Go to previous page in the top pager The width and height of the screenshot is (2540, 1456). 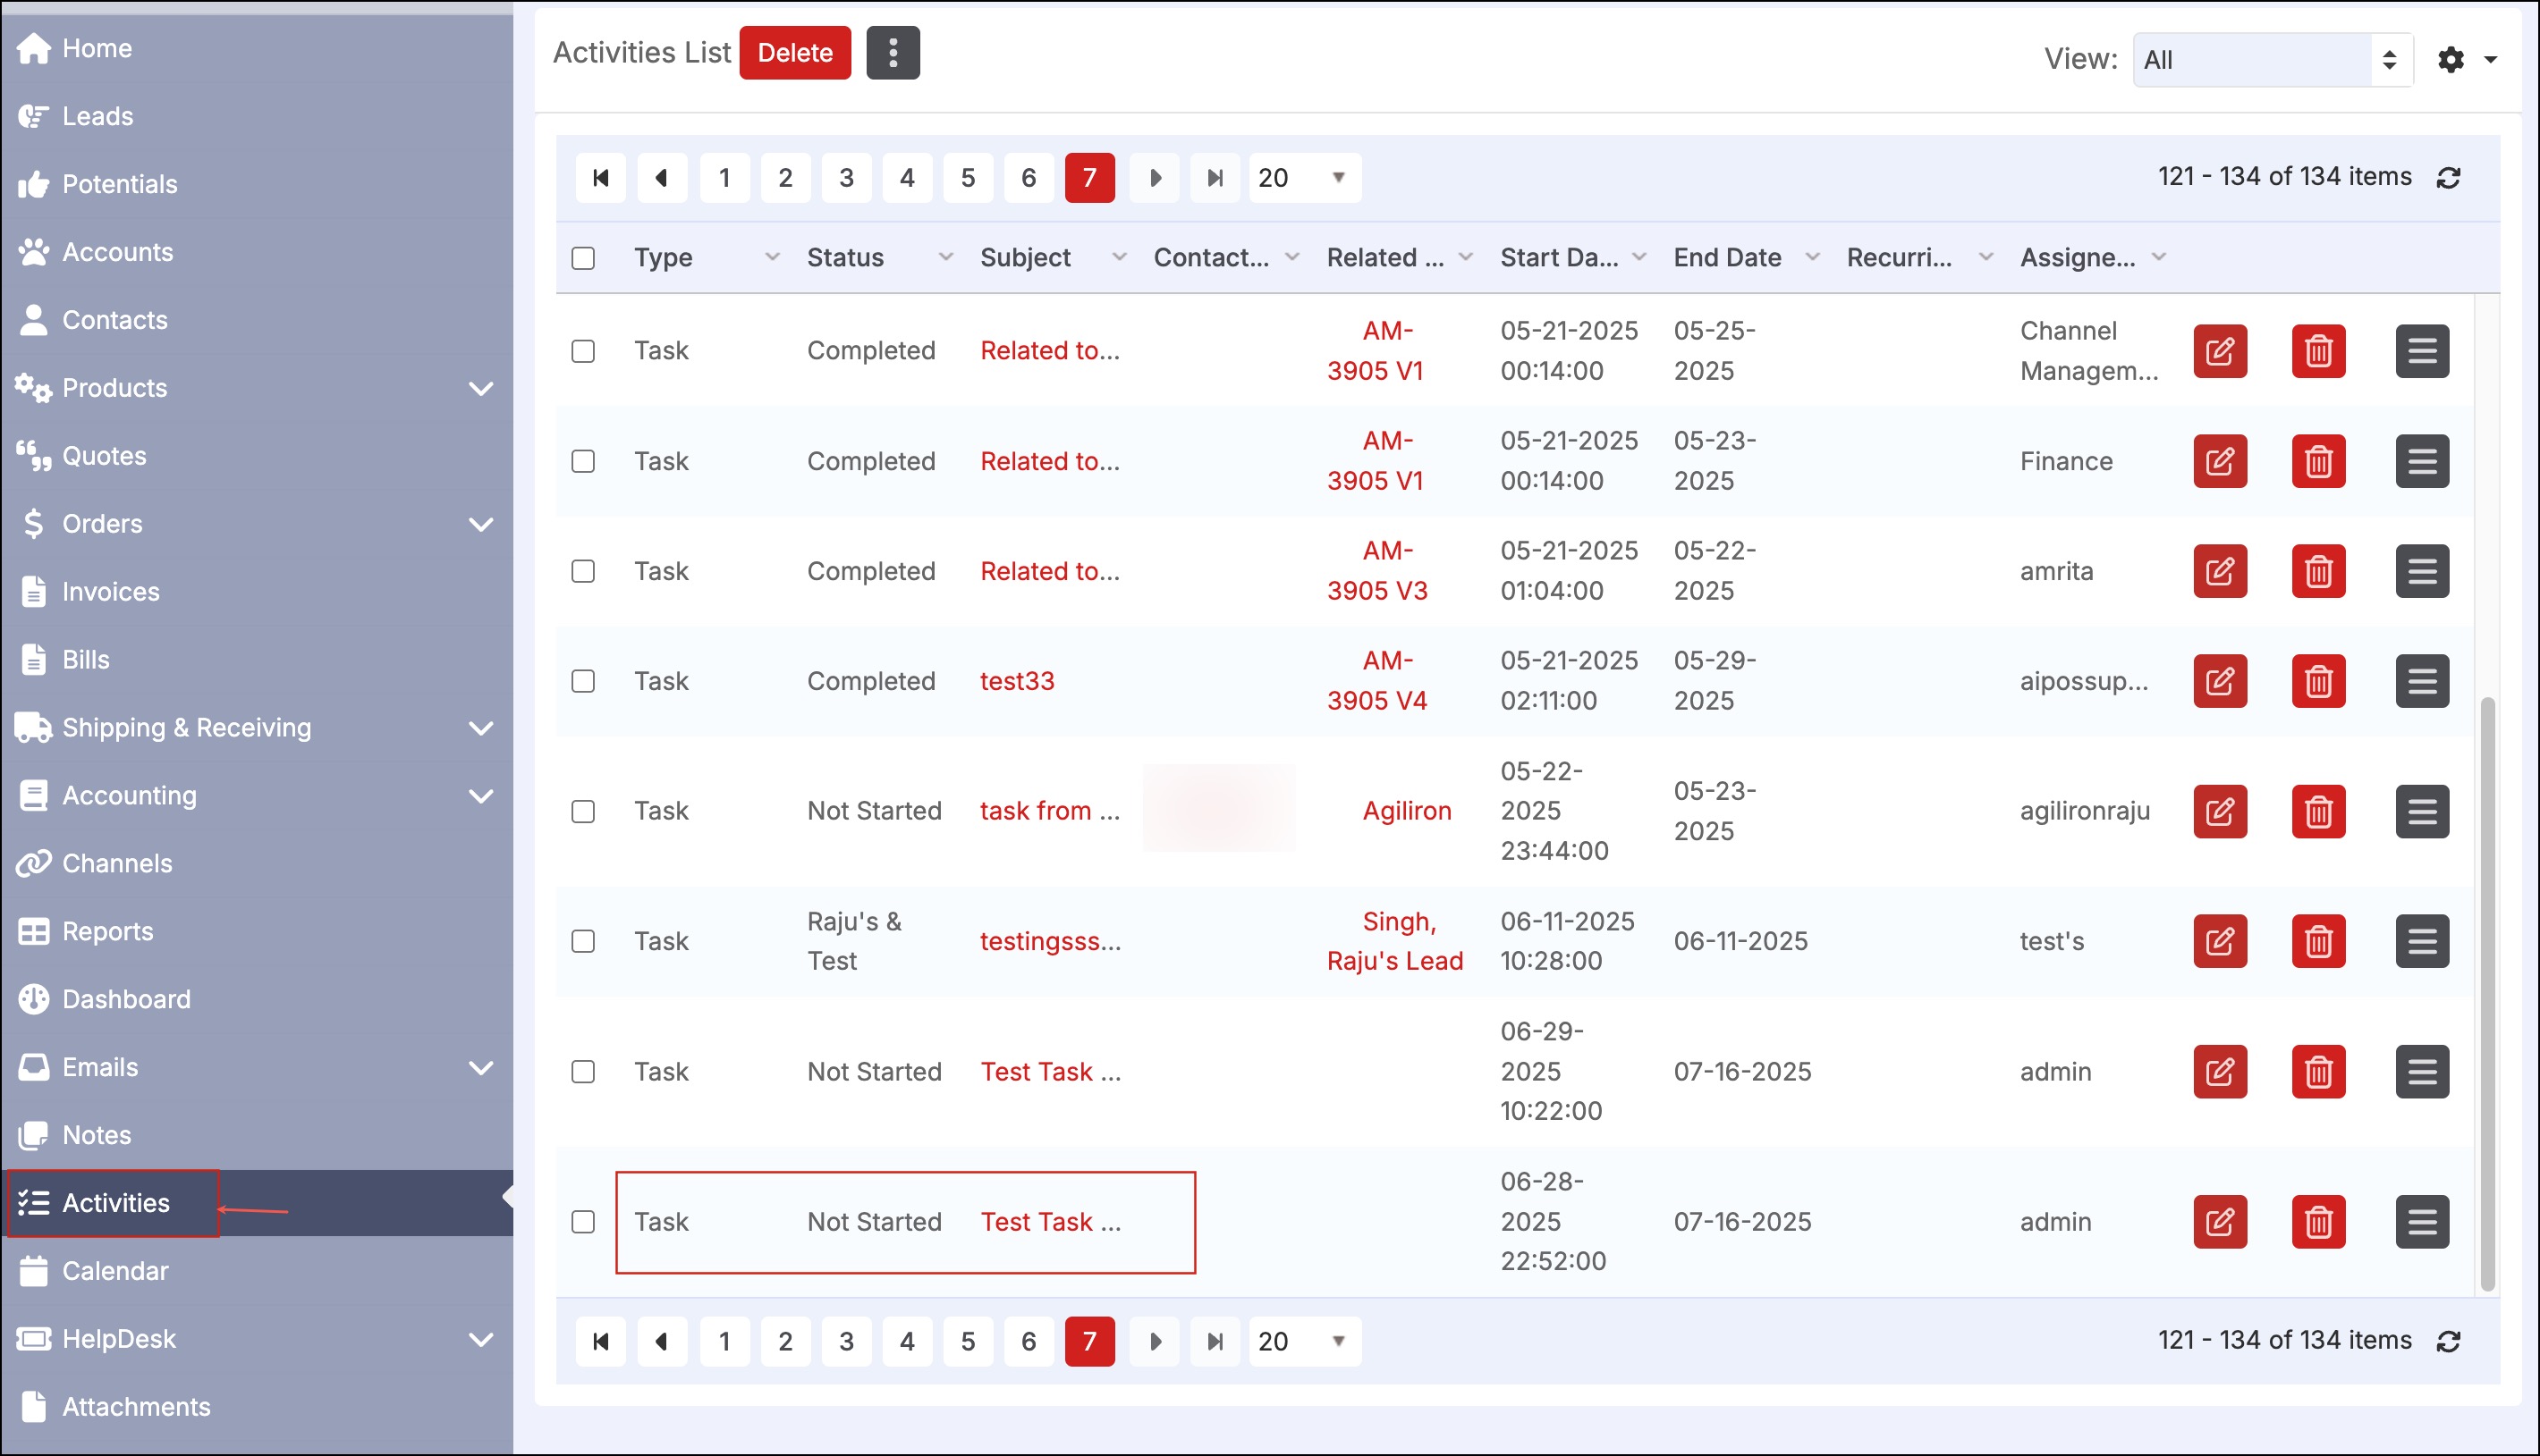click(x=661, y=178)
